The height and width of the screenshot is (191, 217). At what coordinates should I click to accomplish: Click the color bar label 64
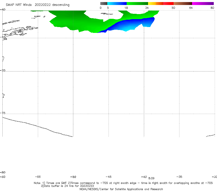coord(191,8)
